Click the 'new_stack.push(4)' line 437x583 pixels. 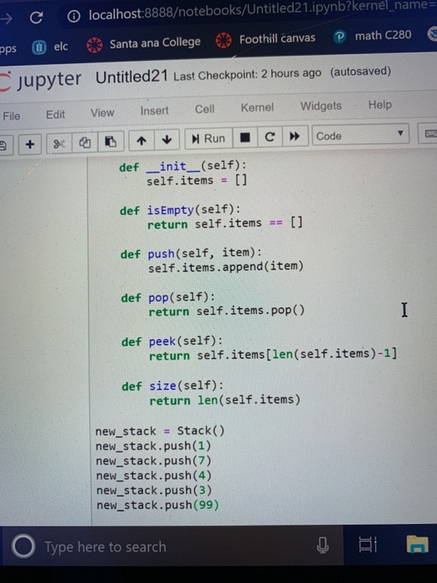154,476
